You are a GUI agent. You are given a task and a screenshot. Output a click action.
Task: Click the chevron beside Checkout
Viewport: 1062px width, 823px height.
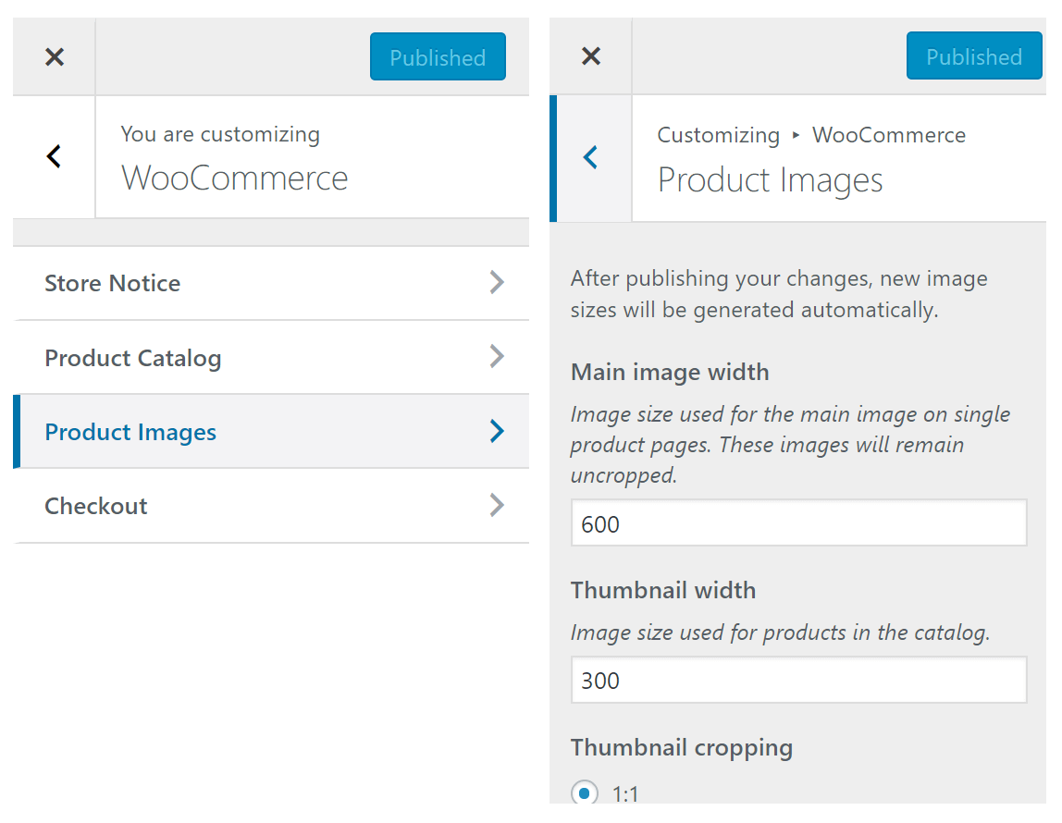497,505
